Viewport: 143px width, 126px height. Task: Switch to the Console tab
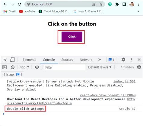49,60
